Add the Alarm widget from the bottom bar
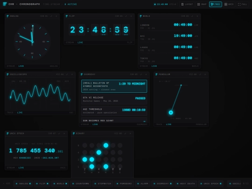Screen dimensions: 252x189 (142, 183)
